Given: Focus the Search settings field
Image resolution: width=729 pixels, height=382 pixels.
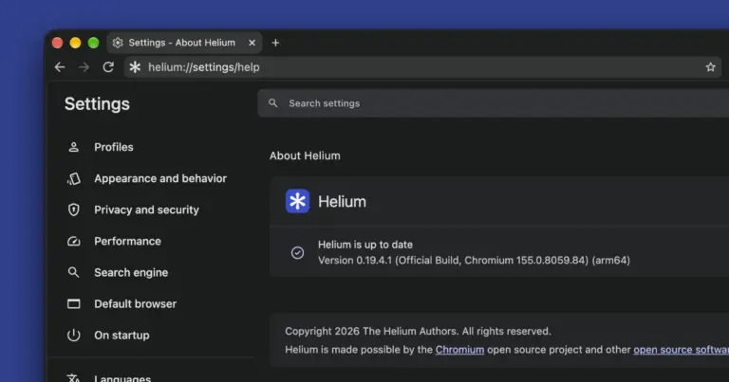Looking at the screenshot, I should coord(494,103).
